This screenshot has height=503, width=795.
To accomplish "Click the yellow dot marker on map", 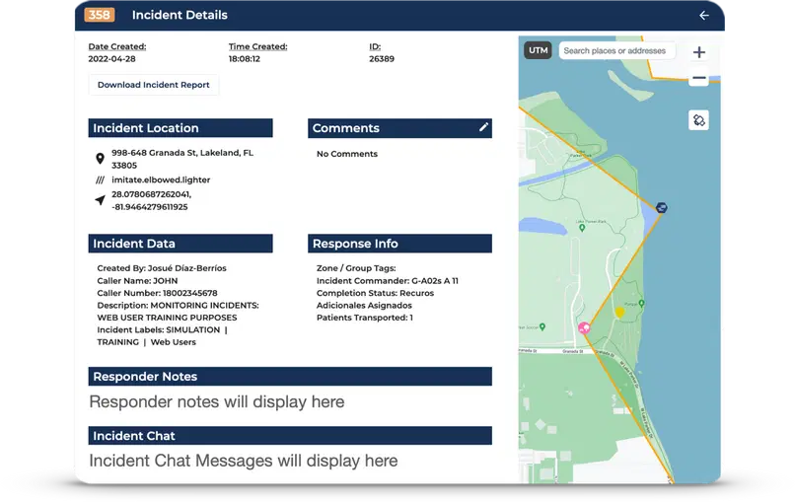I will click(x=620, y=313).
